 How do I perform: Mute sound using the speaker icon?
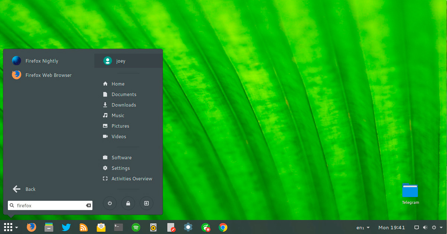click(x=425, y=227)
